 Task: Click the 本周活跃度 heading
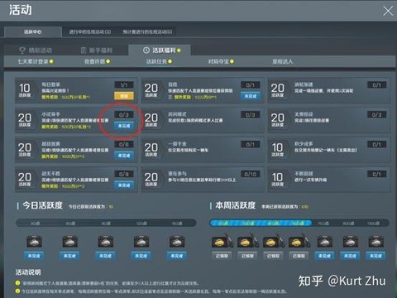click(x=236, y=205)
